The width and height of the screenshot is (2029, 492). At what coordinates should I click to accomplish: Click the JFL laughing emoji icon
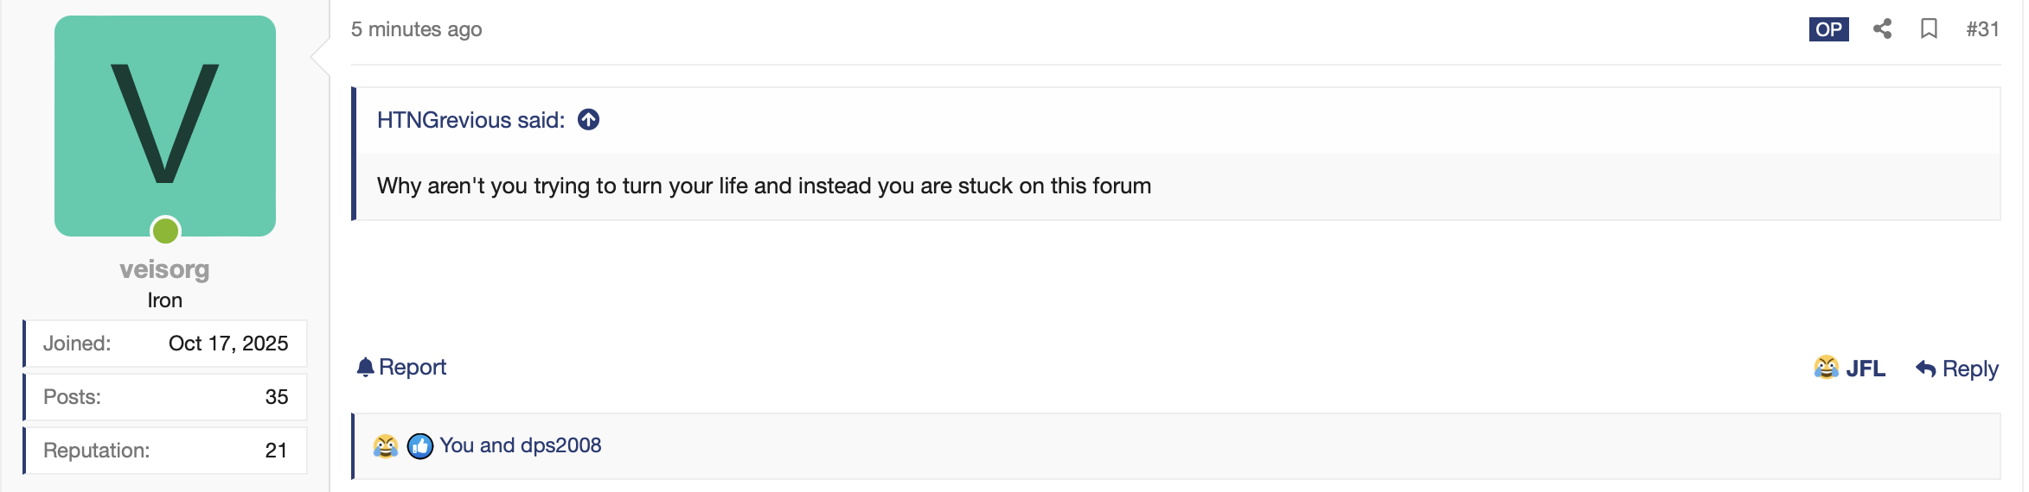click(1826, 368)
